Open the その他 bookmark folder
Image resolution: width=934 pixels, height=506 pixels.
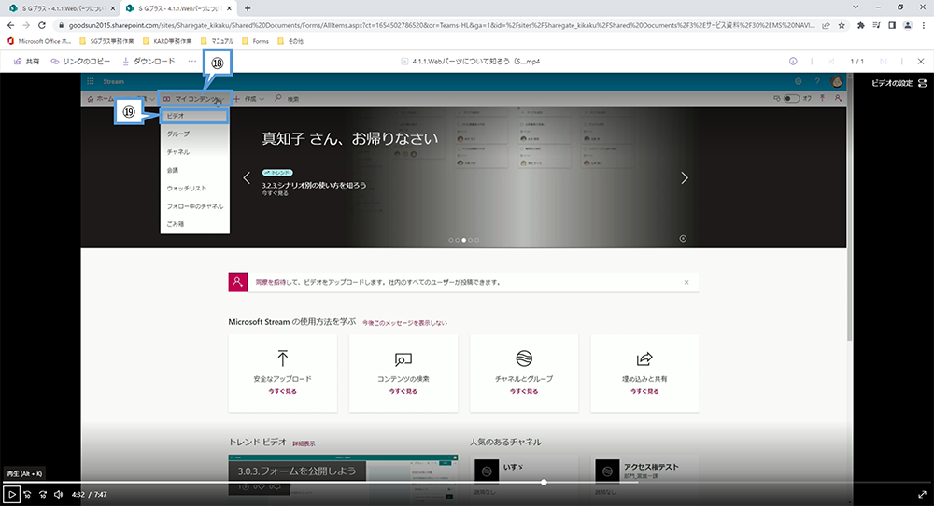(290, 41)
